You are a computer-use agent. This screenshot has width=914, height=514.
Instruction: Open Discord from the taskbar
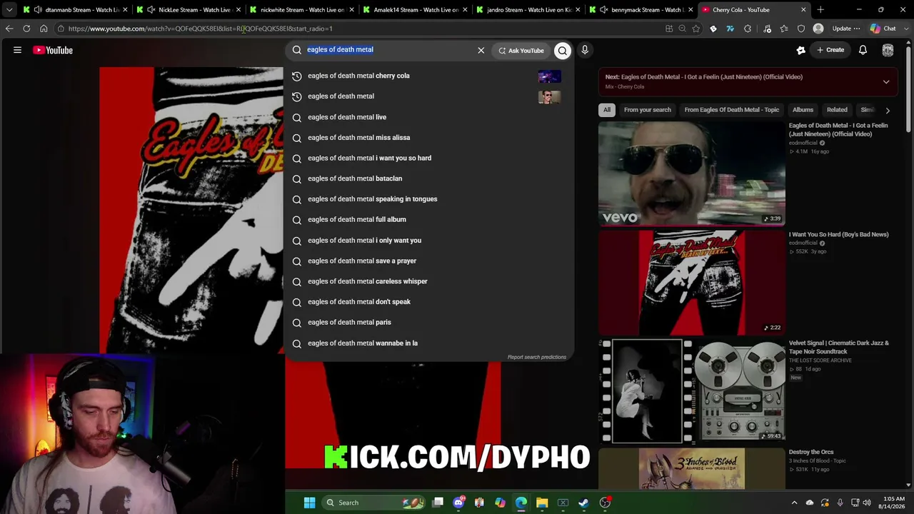point(458,503)
